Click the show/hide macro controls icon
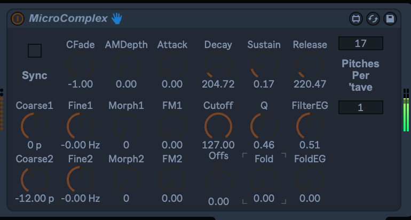Screen dimensions: 411x220 355,19
